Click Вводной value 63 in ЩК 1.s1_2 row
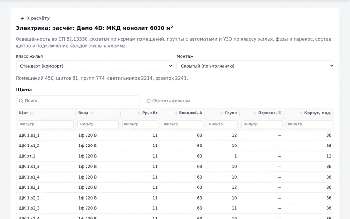Screen dimensions: 350x219 pyautogui.click(x=200, y=146)
